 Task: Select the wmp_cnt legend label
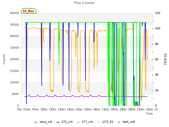46,122
